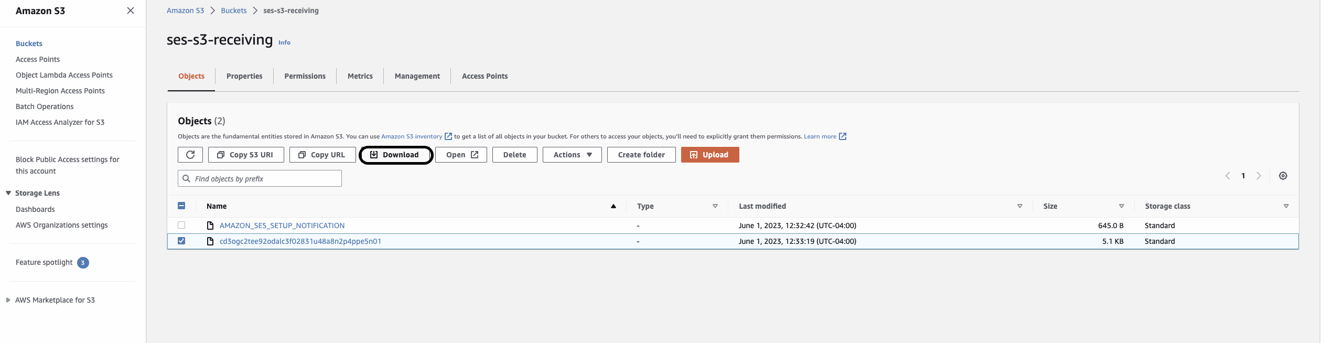The height and width of the screenshot is (343, 1324).
Task: Collapse the Storage Lens section
Action: 8,193
